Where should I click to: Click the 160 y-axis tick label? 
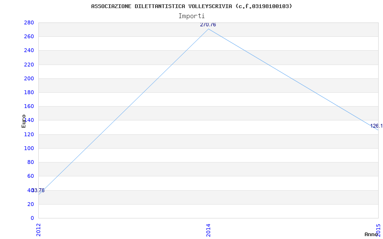[29, 106]
